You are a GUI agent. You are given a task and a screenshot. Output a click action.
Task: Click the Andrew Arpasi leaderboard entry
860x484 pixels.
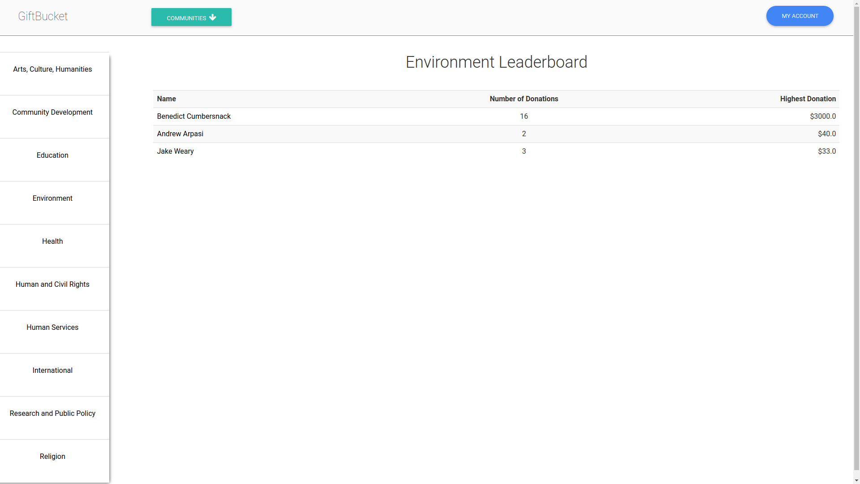(x=180, y=134)
